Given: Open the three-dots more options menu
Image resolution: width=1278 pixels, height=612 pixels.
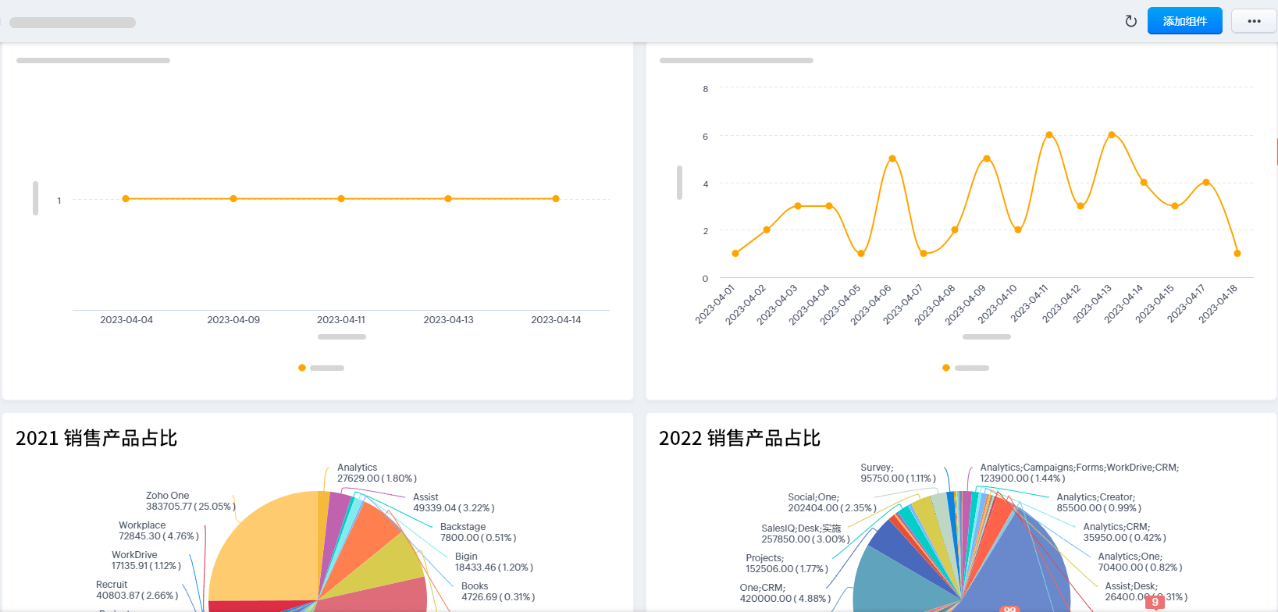Looking at the screenshot, I should coord(1254,21).
